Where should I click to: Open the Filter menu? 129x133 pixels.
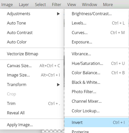click(x=57, y=5)
